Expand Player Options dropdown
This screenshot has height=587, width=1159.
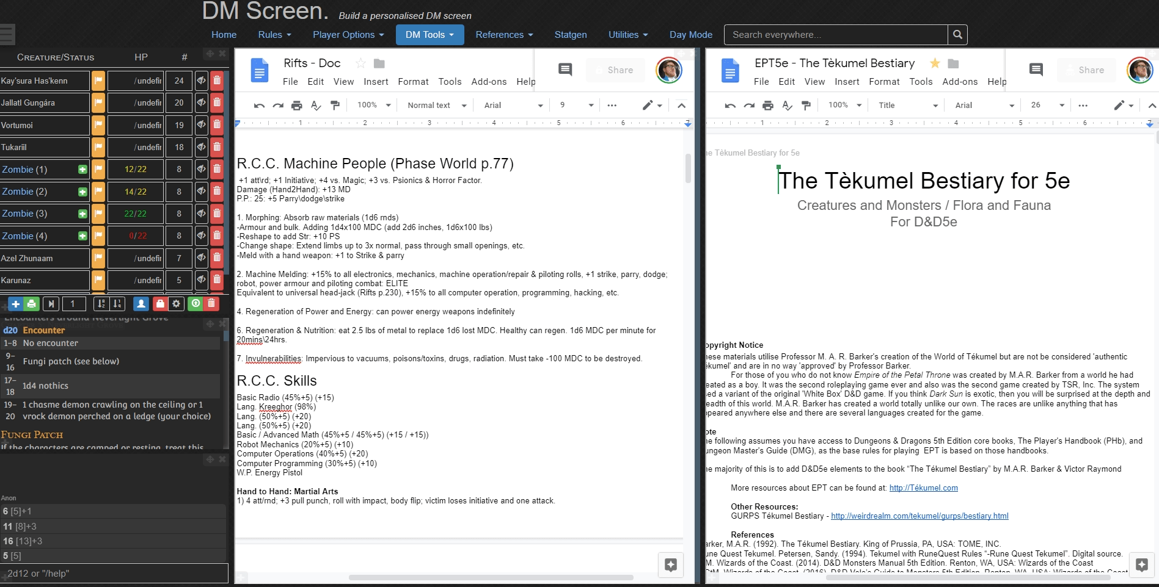coord(348,35)
